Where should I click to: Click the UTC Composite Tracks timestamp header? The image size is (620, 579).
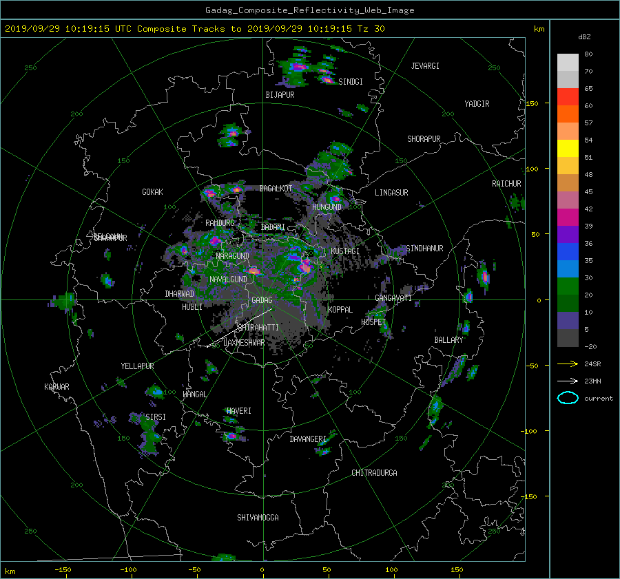click(195, 29)
